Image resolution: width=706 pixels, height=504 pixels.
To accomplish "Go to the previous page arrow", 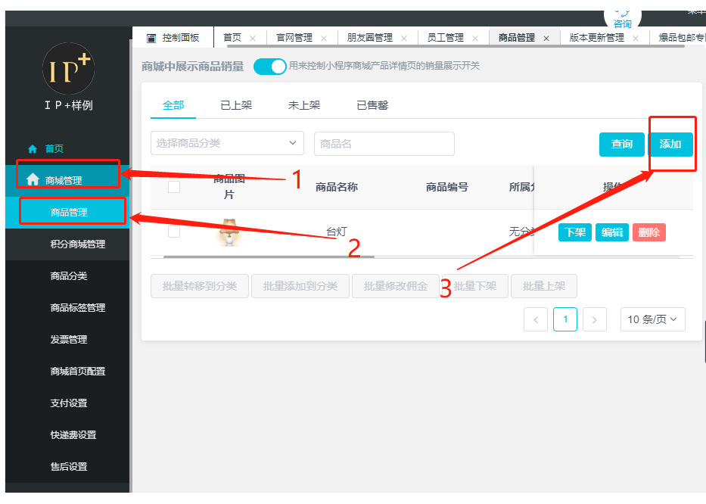I will (x=536, y=320).
